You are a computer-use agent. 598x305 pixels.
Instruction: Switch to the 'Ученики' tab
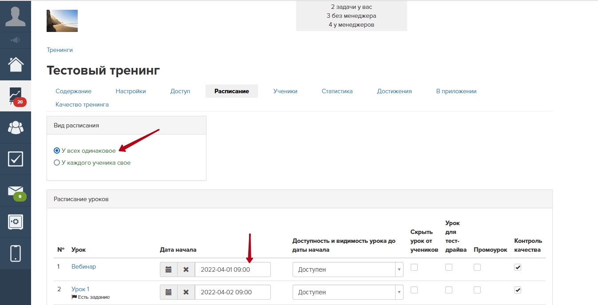pos(285,91)
